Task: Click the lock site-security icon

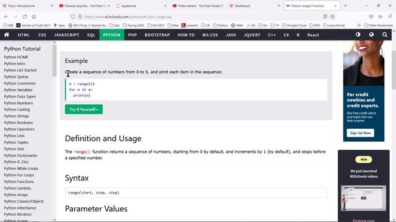Action: pos(80,17)
